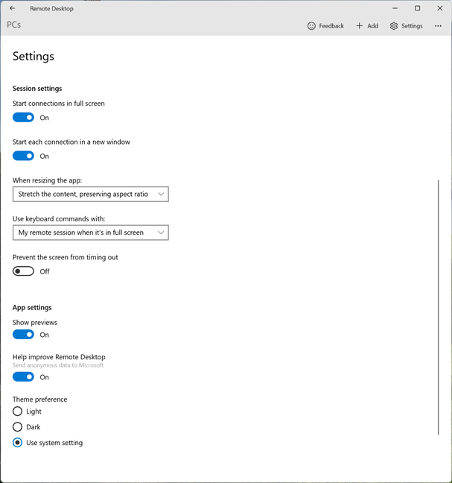Expand the When resizing the app dropdown

coord(91,195)
